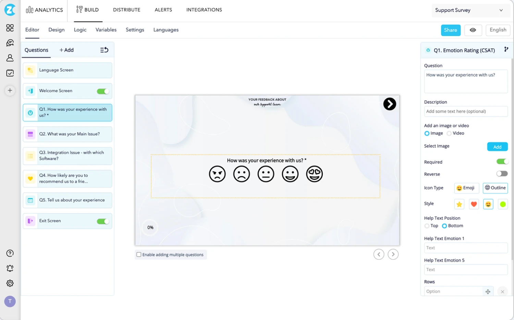Click Add to select an image
Image resolution: width=514 pixels, height=320 pixels.
pyautogui.click(x=497, y=146)
